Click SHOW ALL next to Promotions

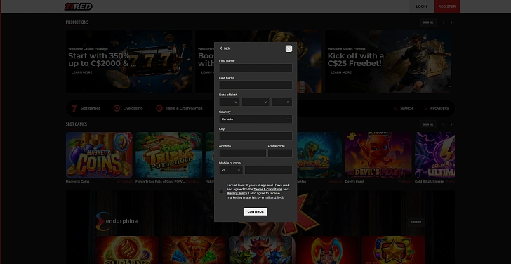(x=428, y=22)
